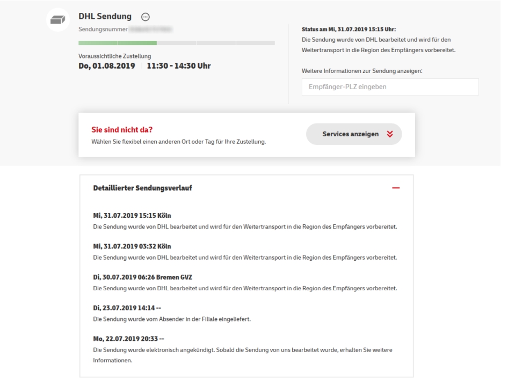Screen dimensions: 508x381
Task: Click the shipment progress bar
Action: pyautogui.click(x=177, y=43)
